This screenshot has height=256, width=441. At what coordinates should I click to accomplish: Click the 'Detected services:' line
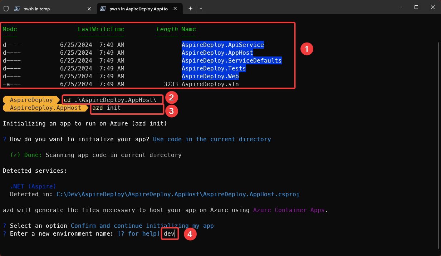(x=35, y=171)
